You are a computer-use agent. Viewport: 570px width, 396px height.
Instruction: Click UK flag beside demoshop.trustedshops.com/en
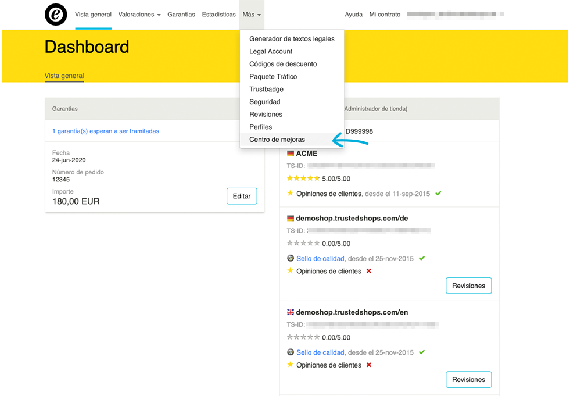click(x=290, y=312)
